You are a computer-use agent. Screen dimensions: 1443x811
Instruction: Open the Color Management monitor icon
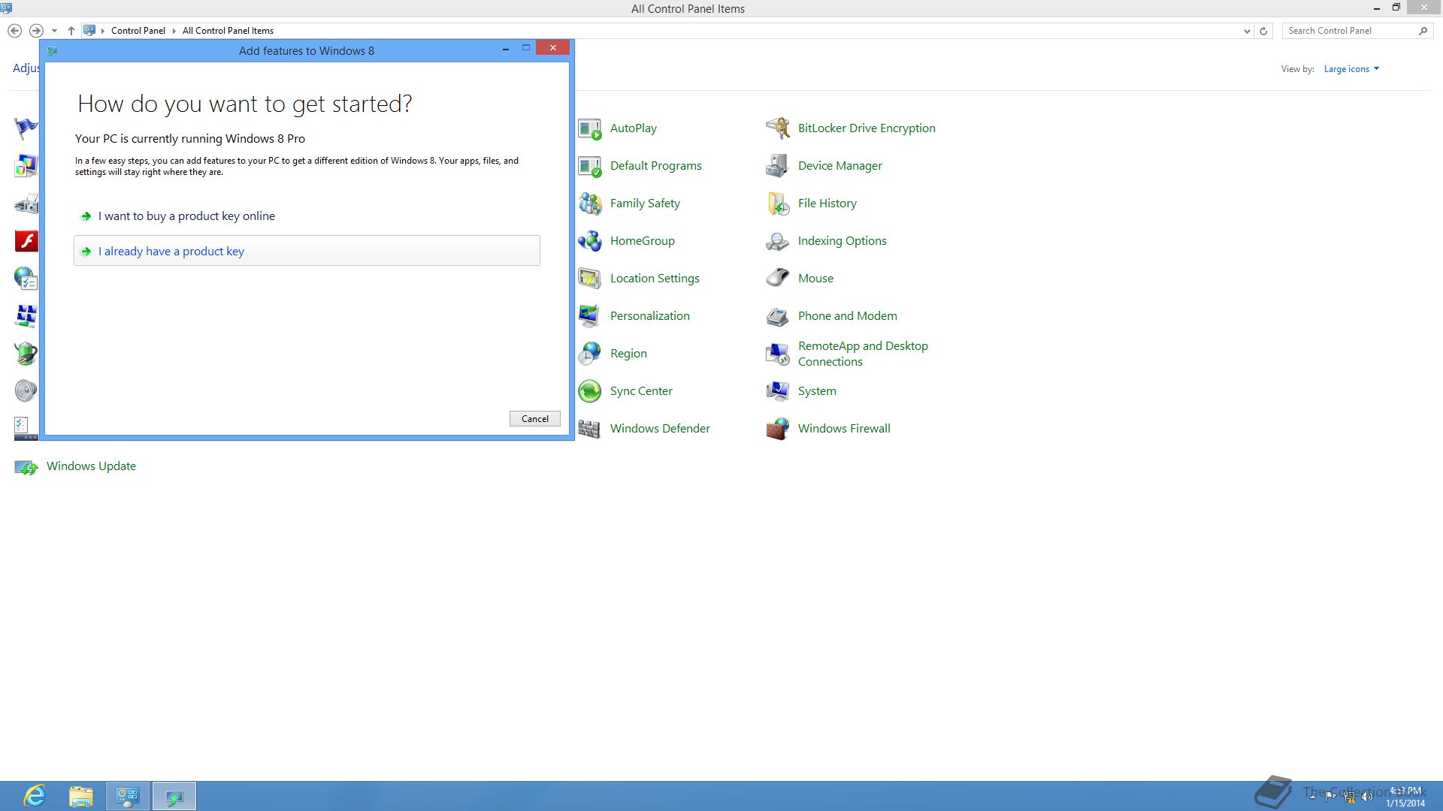click(x=26, y=166)
